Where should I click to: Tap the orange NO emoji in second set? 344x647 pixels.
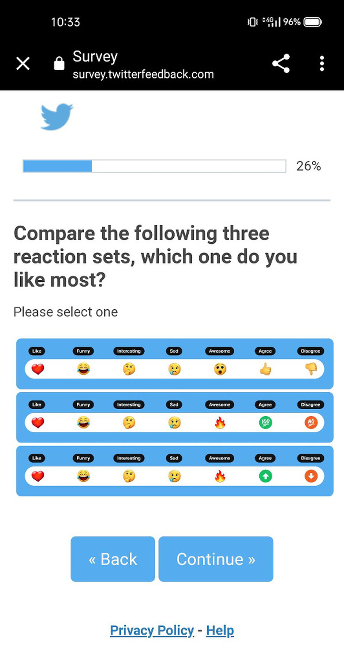311,423
